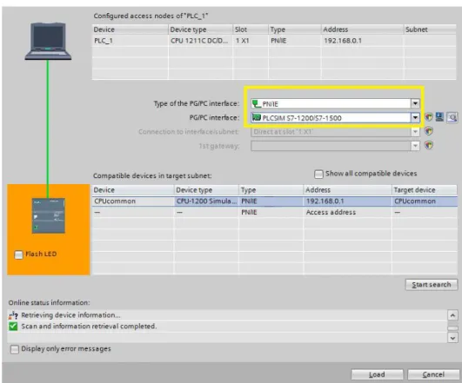Open Connection to interface/subnet dropdown
The image size is (462, 383).
[415, 131]
